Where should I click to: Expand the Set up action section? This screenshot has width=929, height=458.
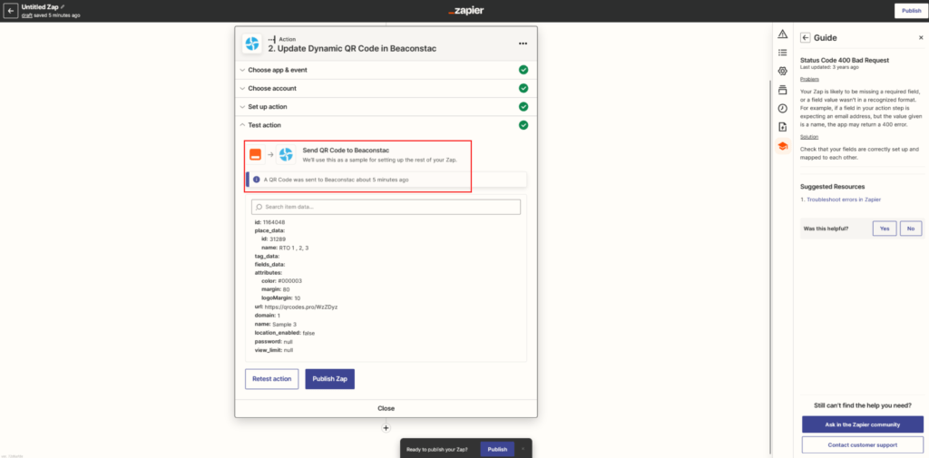[x=386, y=107]
